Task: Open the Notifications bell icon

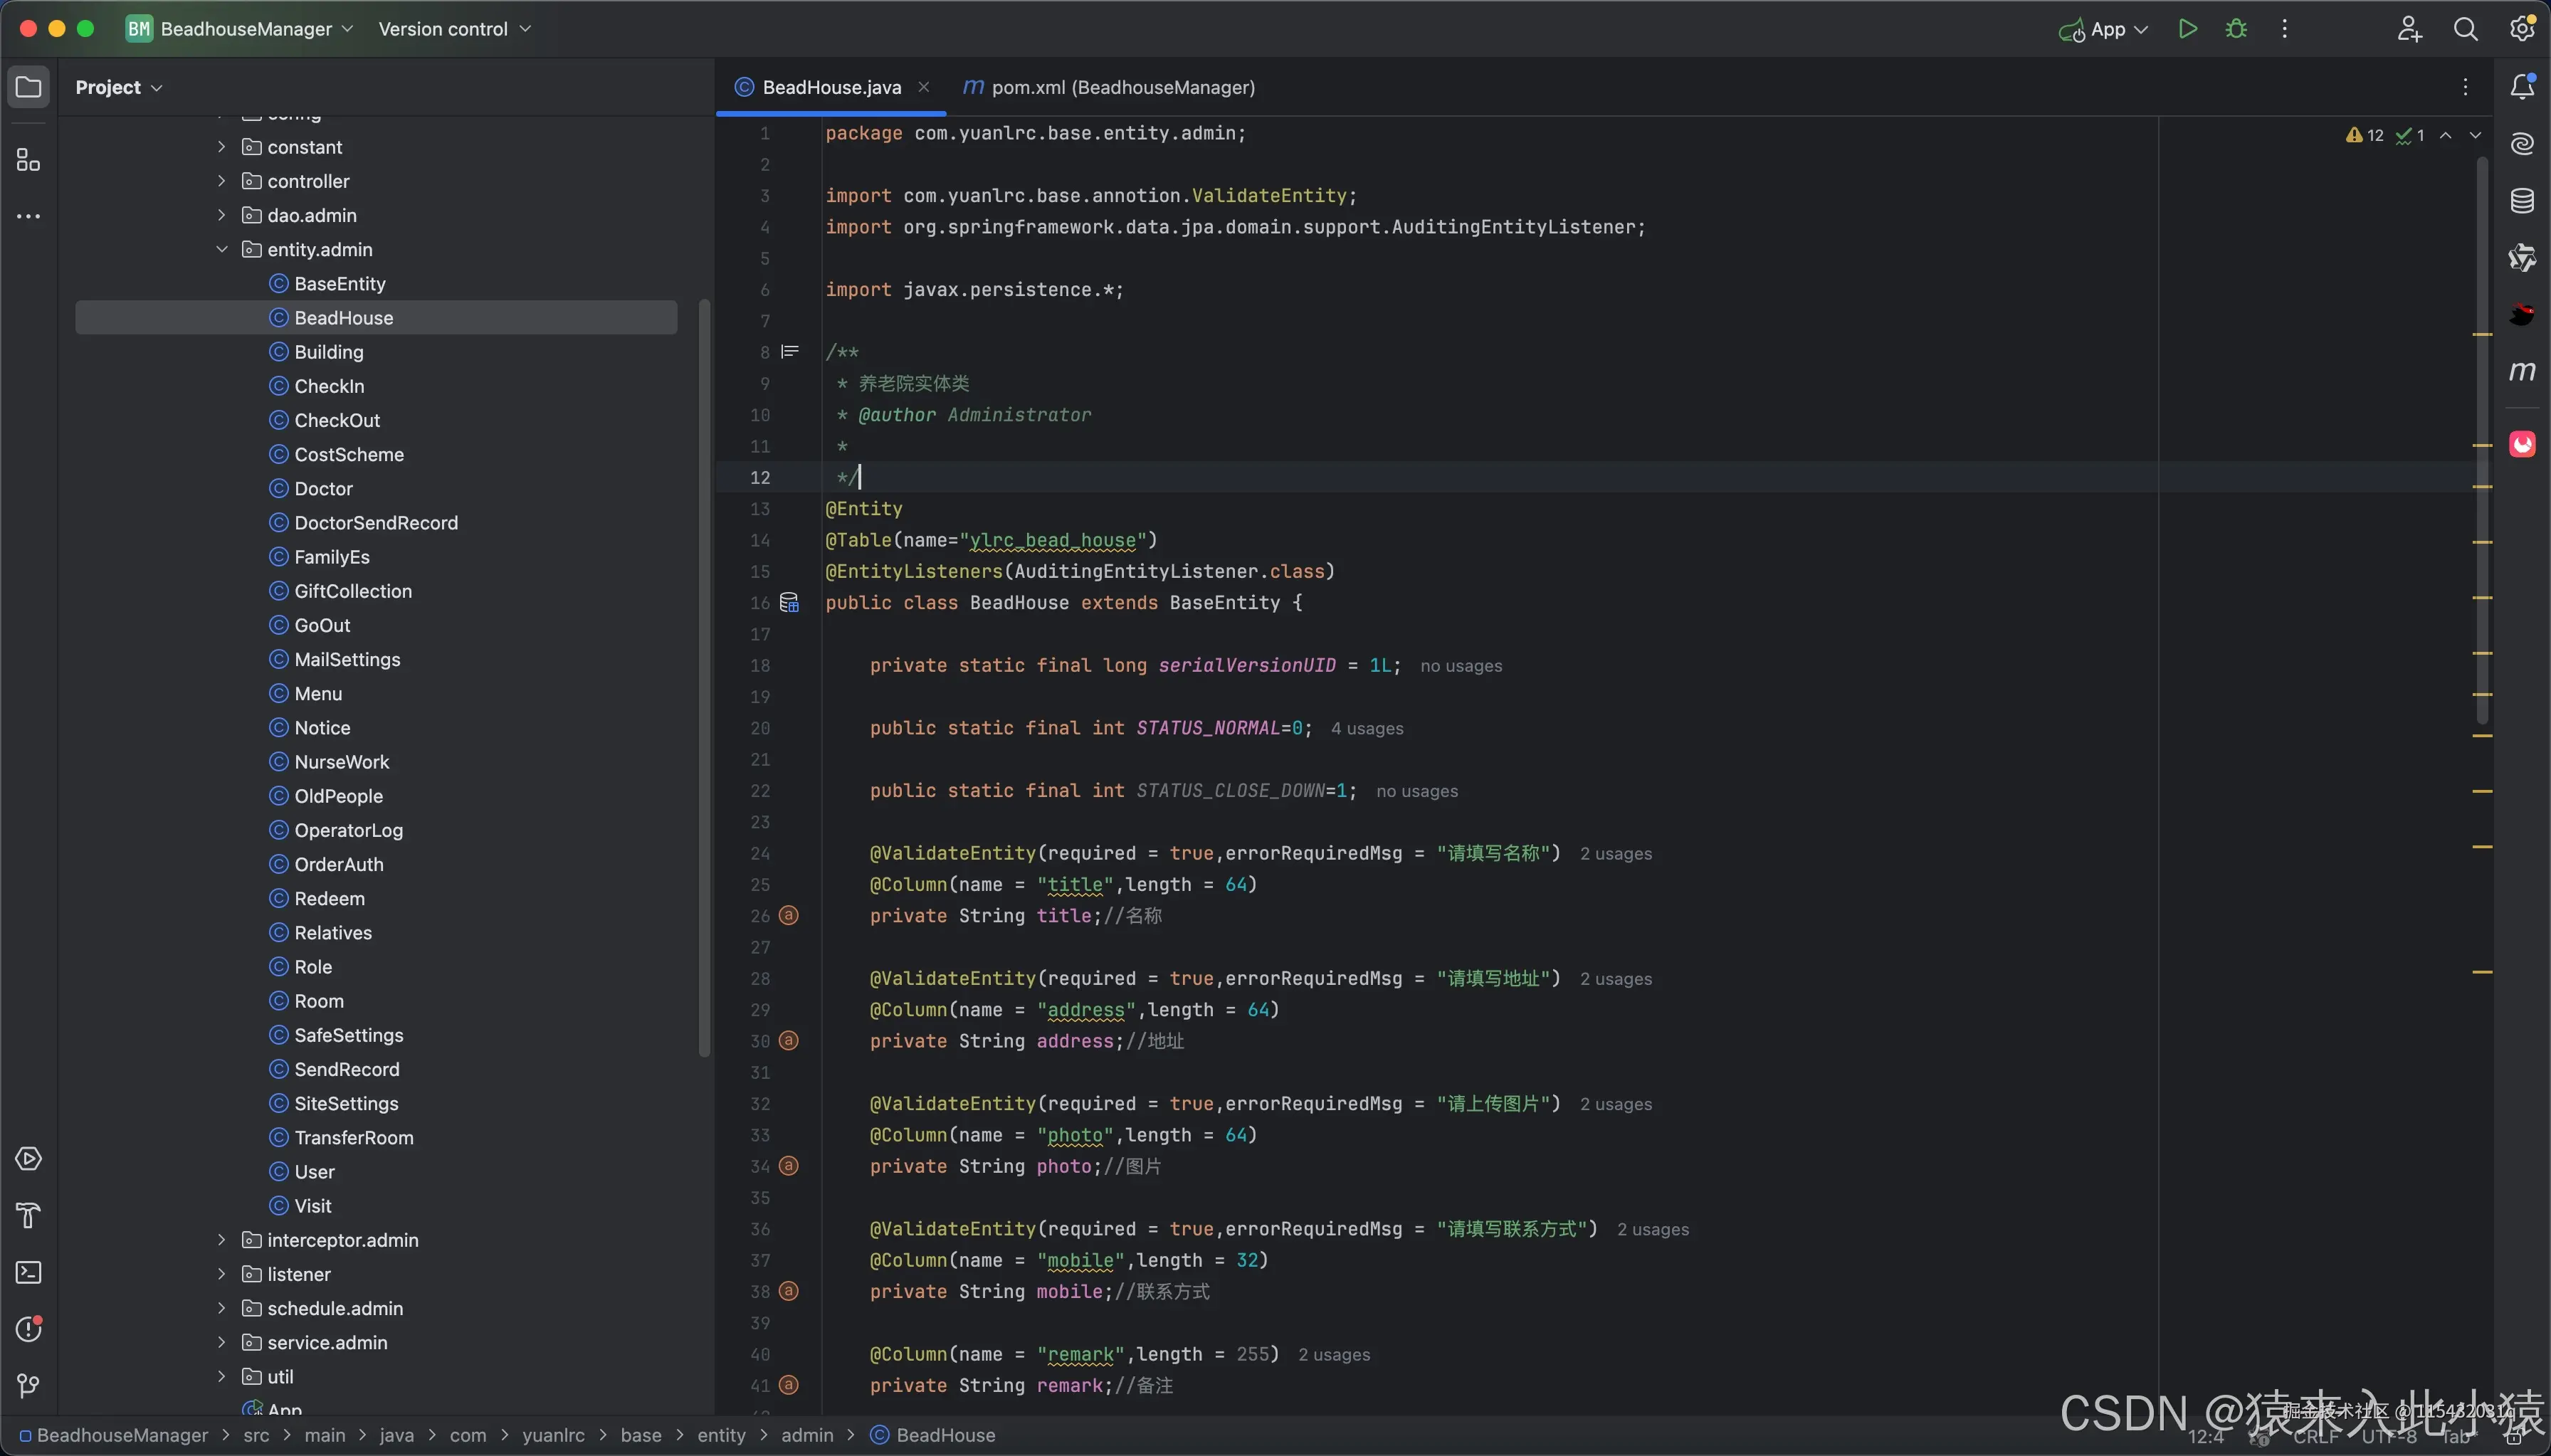Action: pos(2522,87)
